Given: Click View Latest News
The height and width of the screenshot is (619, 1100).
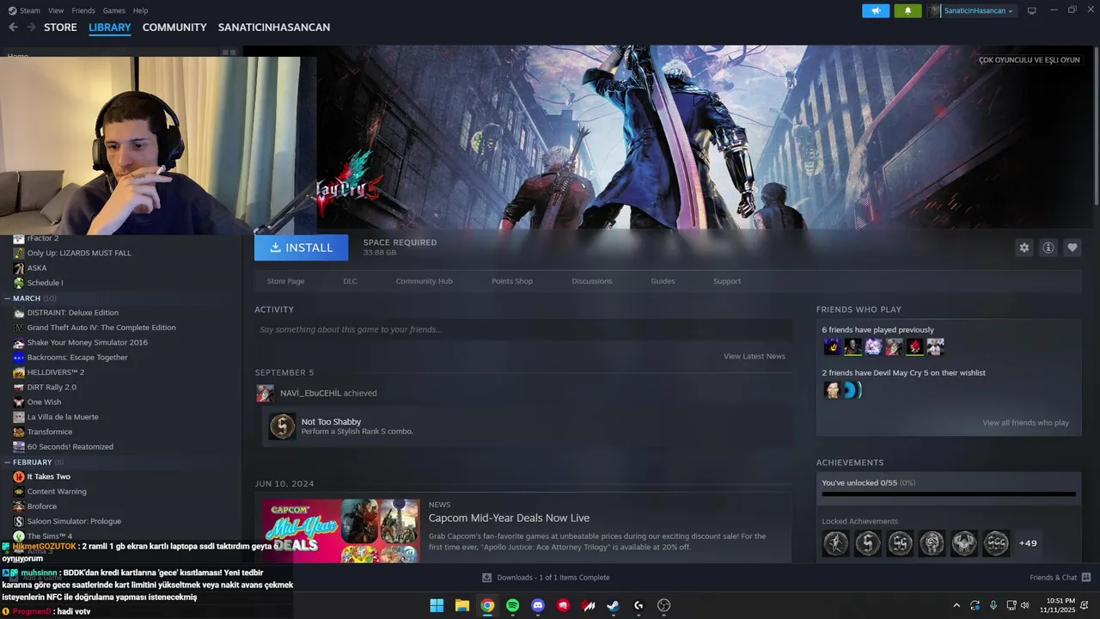Looking at the screenshot, I should [755, 356].
